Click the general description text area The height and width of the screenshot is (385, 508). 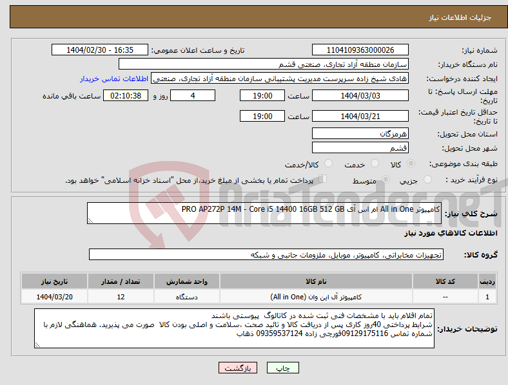pyautogui.click(x=264, y=213)
